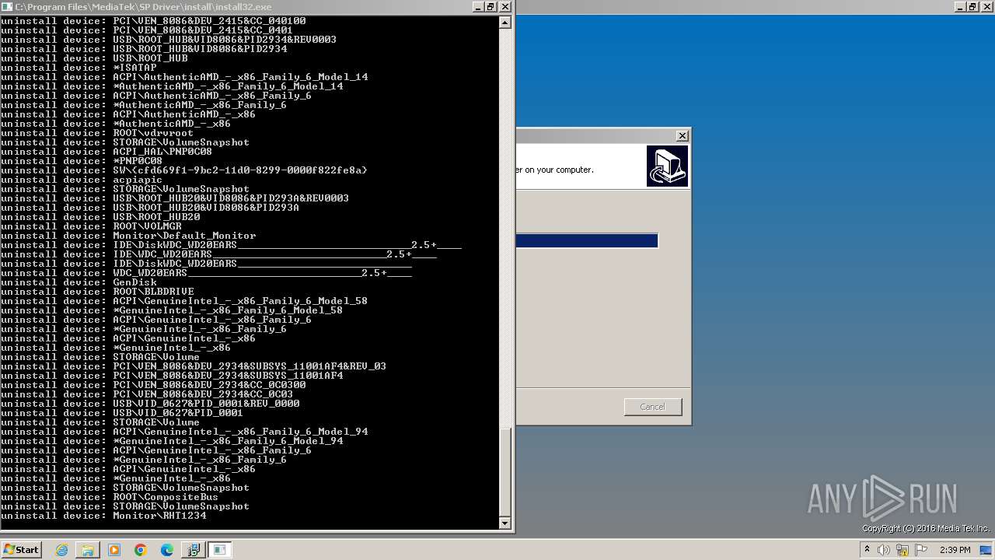Screen dimensions: 995x560
Task: Click the line 'USB\ROOT_HUB20&VID8086&PID293A&REV0003'
Action: coord(175,198)
